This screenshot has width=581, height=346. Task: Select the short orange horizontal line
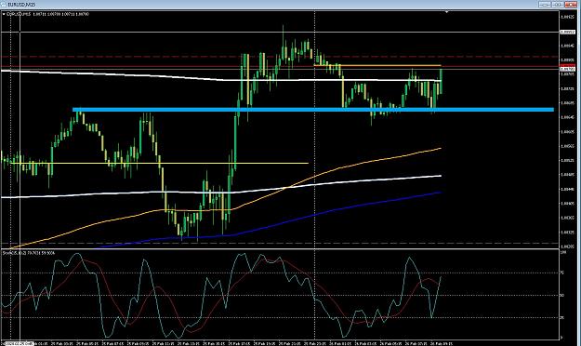377,66
